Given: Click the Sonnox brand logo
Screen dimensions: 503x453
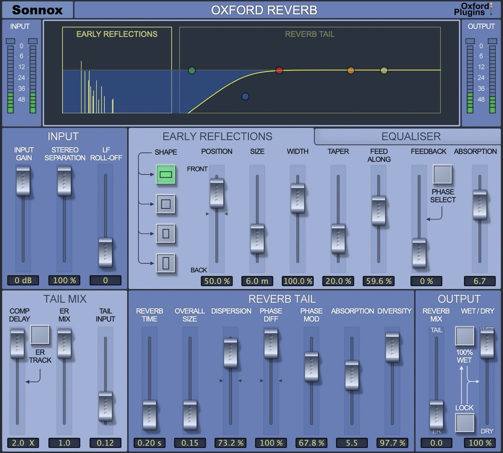Looking at the screenshot, I should click(x=37, y=10).
